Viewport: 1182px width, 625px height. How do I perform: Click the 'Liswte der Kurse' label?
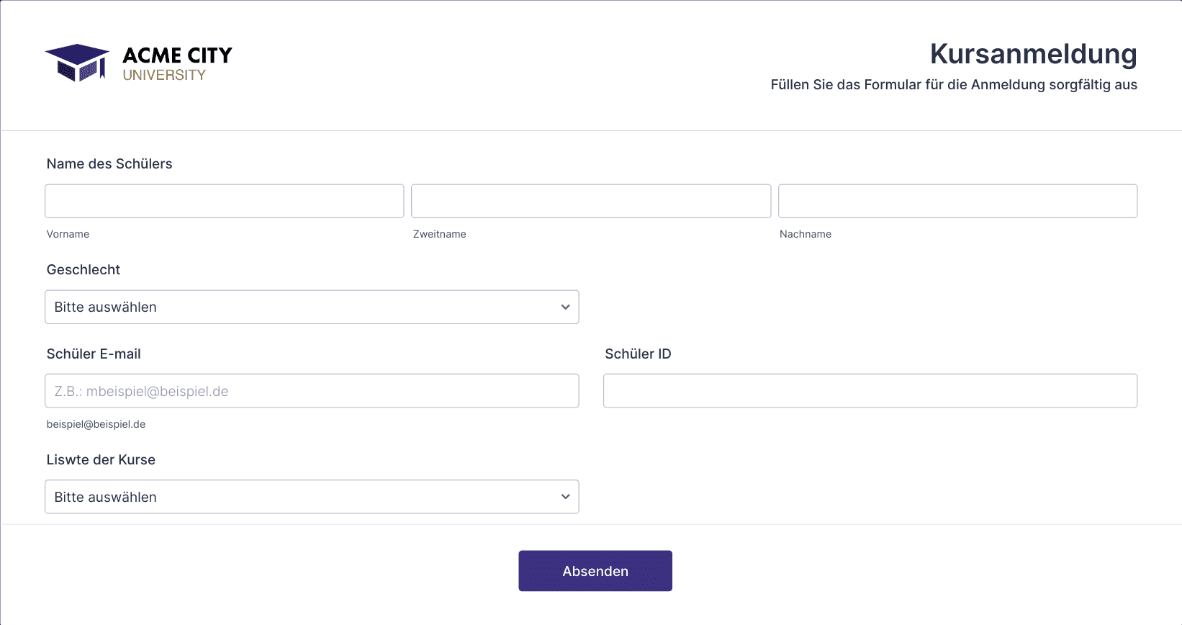tap(101, 460)
